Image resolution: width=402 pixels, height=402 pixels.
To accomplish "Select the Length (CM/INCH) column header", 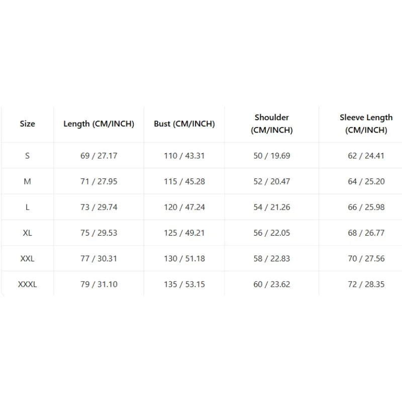I will coord(98,124).
